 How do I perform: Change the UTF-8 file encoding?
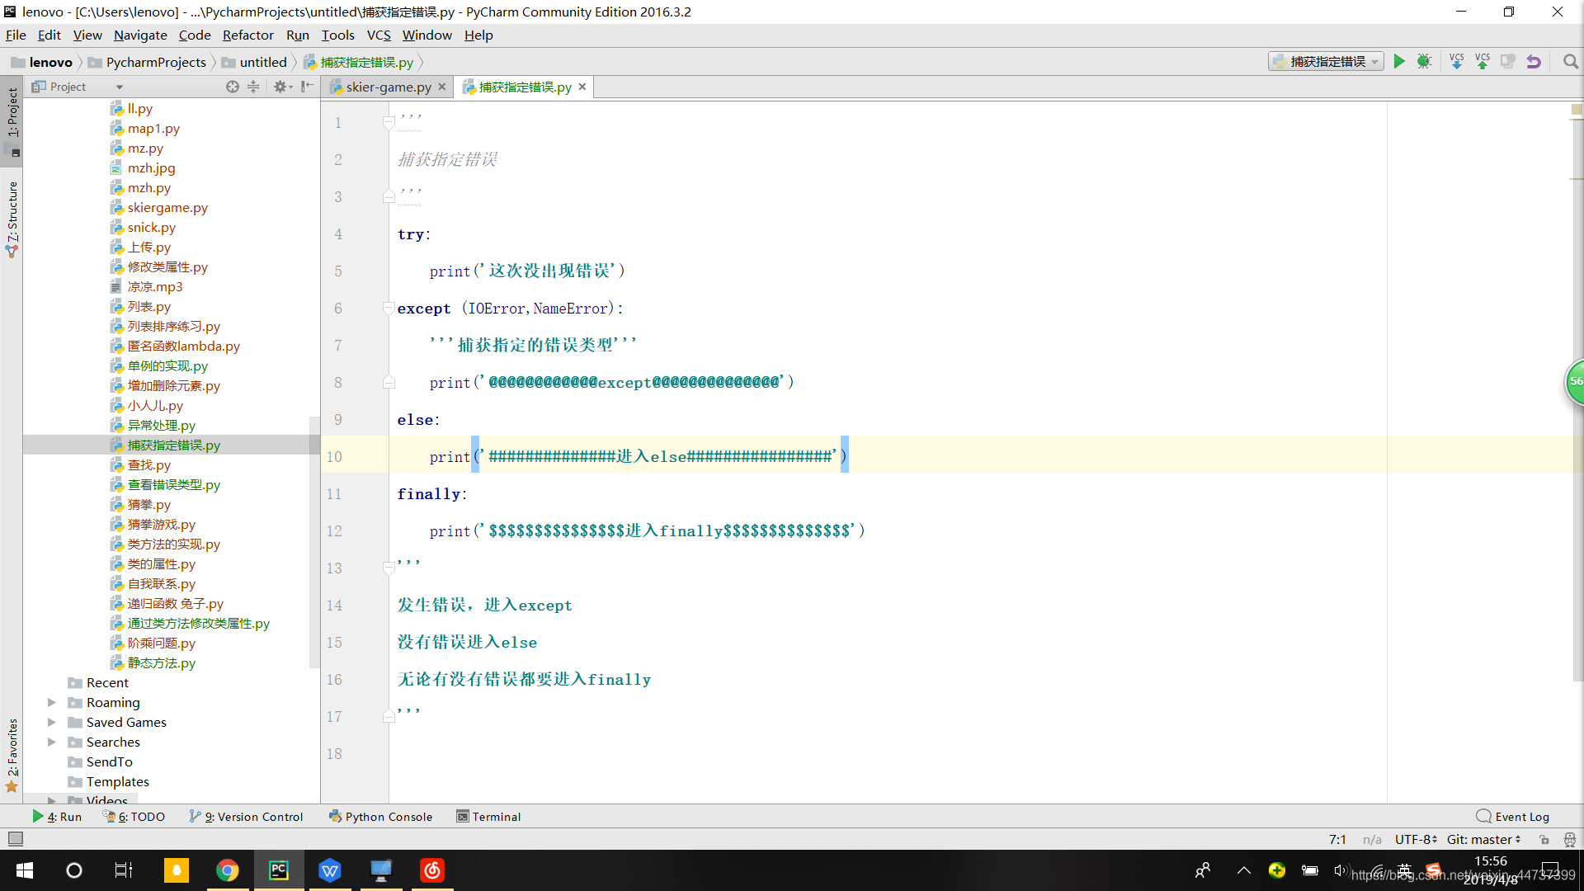(1416, 839)
